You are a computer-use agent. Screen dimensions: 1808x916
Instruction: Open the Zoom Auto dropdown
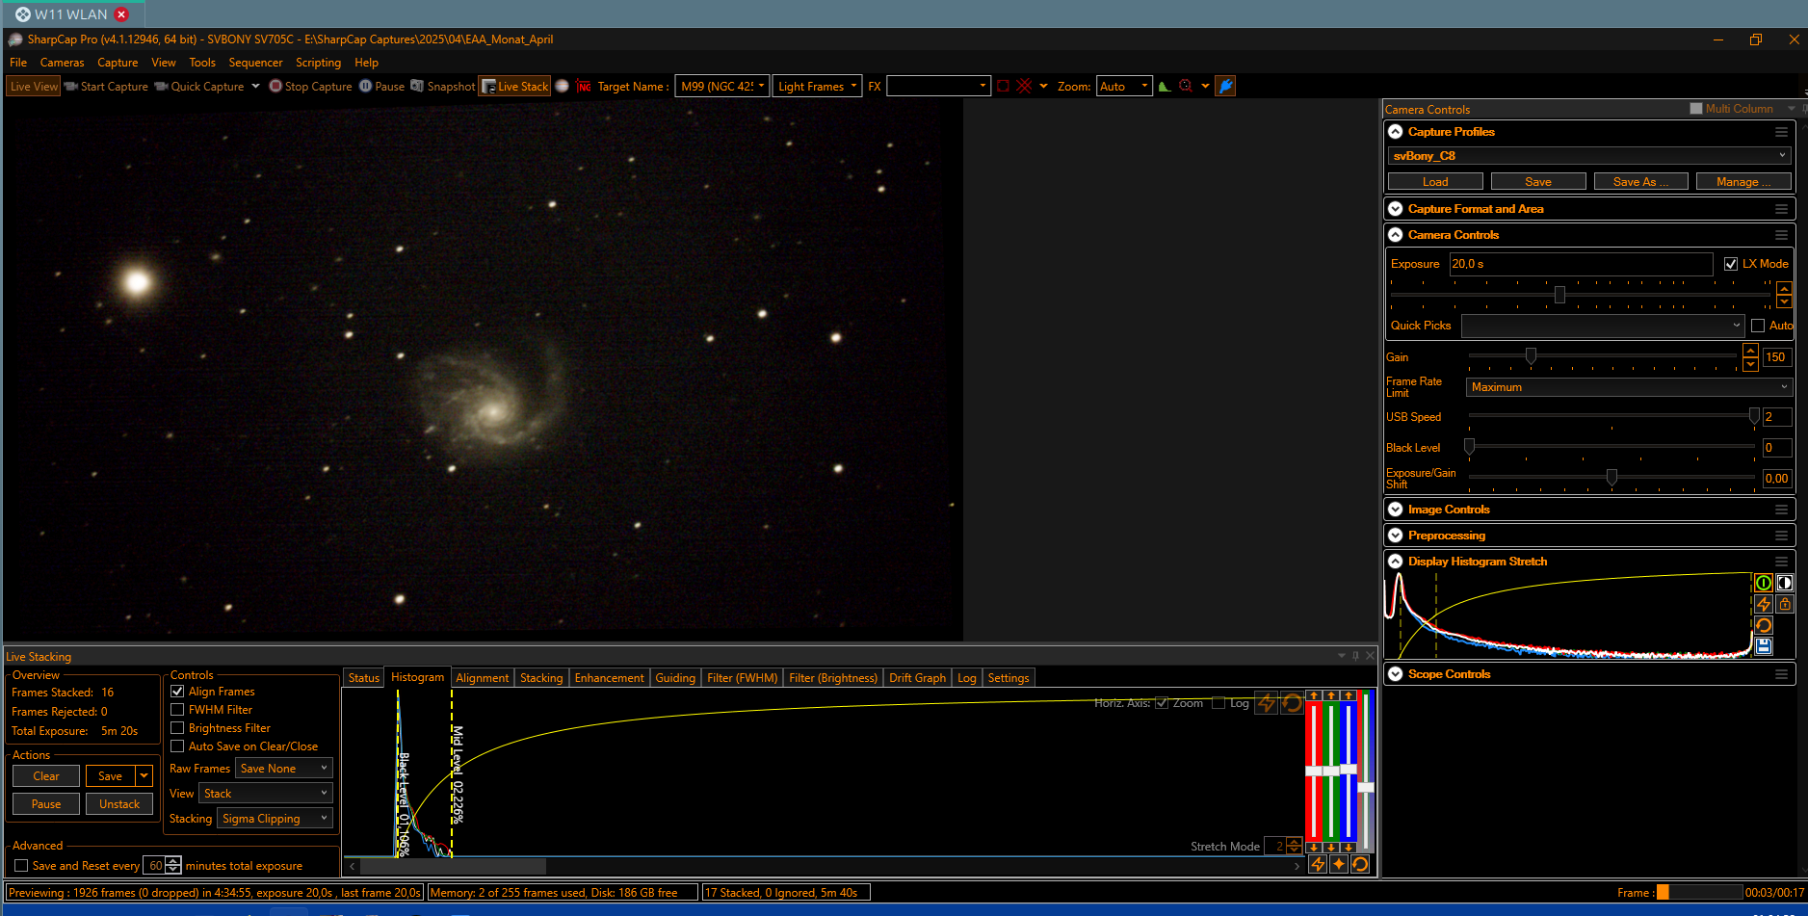(1124, 87)
